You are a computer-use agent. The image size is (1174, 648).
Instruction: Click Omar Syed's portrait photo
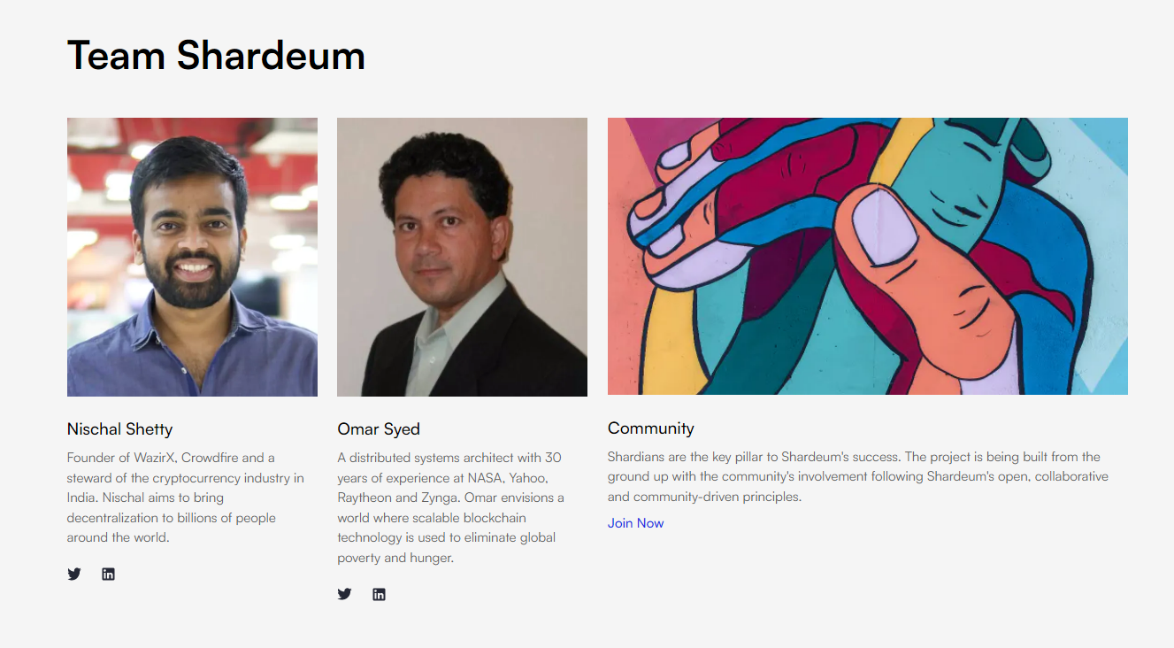point(461,256)
